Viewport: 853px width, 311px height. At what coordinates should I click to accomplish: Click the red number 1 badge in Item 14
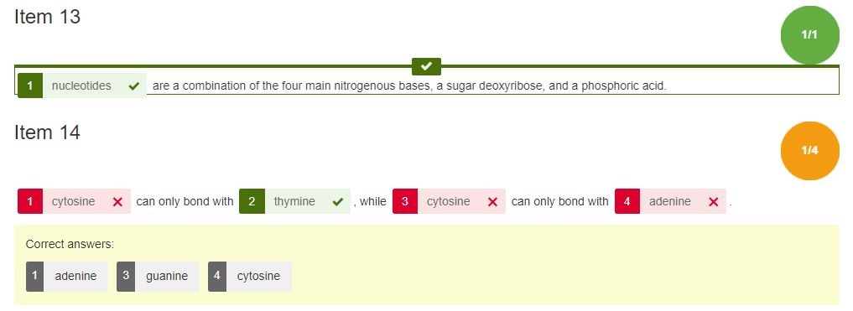(x=30, y=201)
